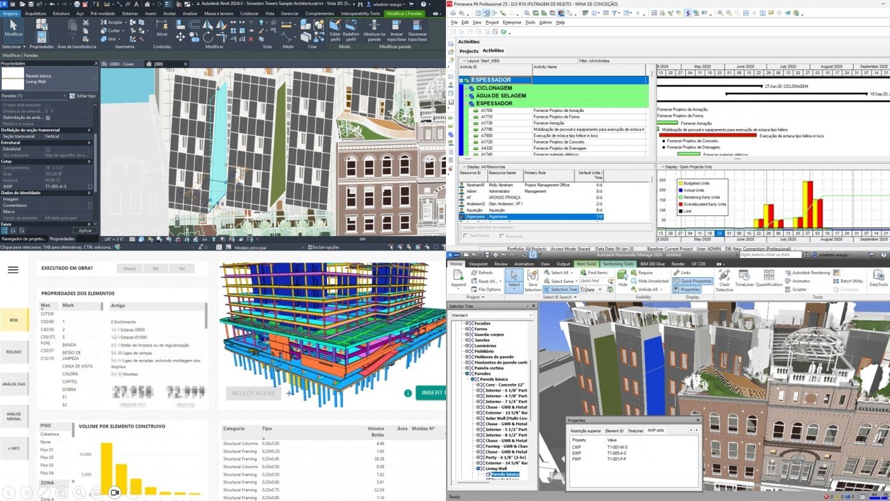The height and width of the screenshot is (501, 890).
Task: Select the No option for Executado em obra
Action: 155,269
